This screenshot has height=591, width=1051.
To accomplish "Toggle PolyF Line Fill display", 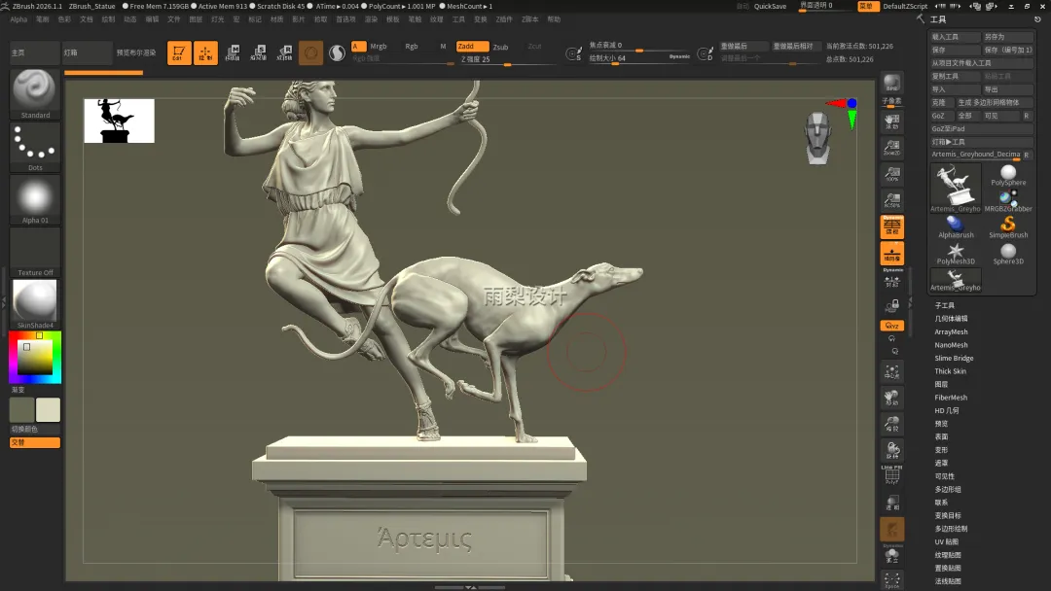I will tap(892, 474).
